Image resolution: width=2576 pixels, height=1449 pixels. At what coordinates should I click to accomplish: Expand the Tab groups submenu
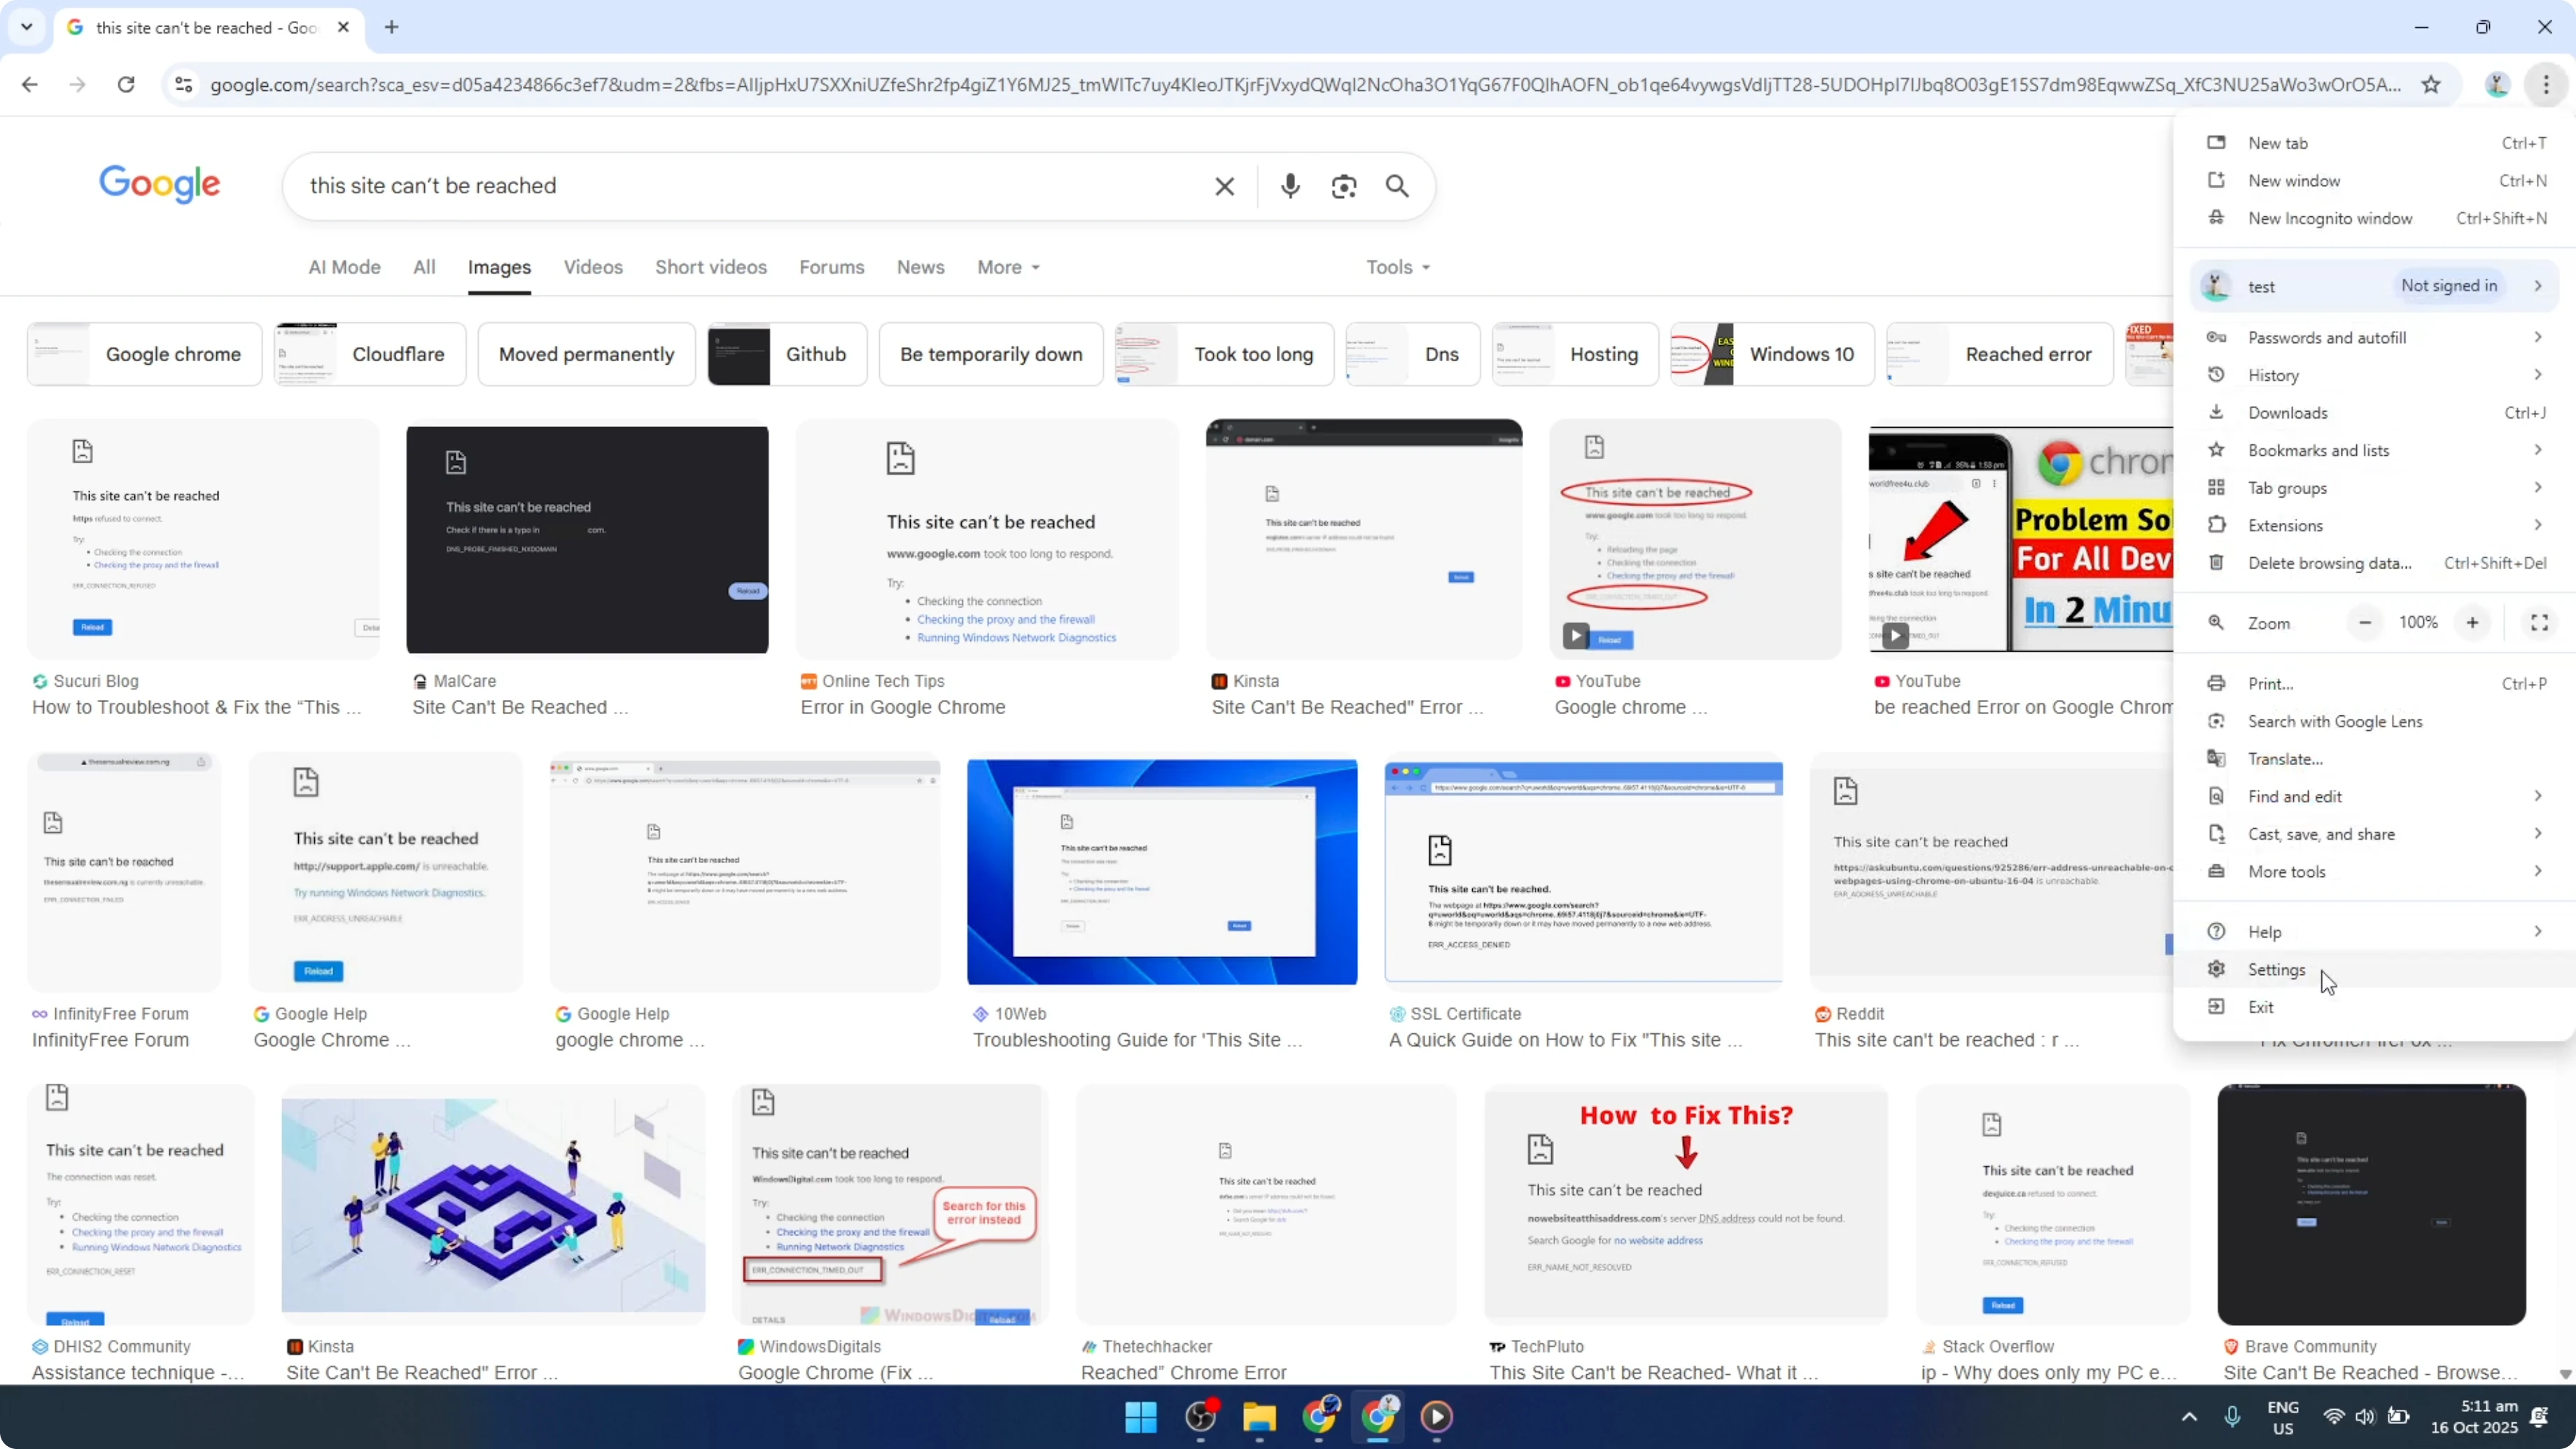pyautogui.click(x=2375, y=488)
